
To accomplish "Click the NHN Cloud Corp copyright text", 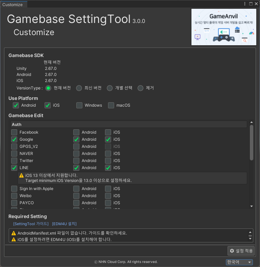I will point(126,262).
